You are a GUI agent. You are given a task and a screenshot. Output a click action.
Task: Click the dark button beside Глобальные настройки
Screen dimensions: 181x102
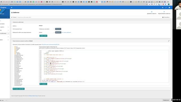58,29
